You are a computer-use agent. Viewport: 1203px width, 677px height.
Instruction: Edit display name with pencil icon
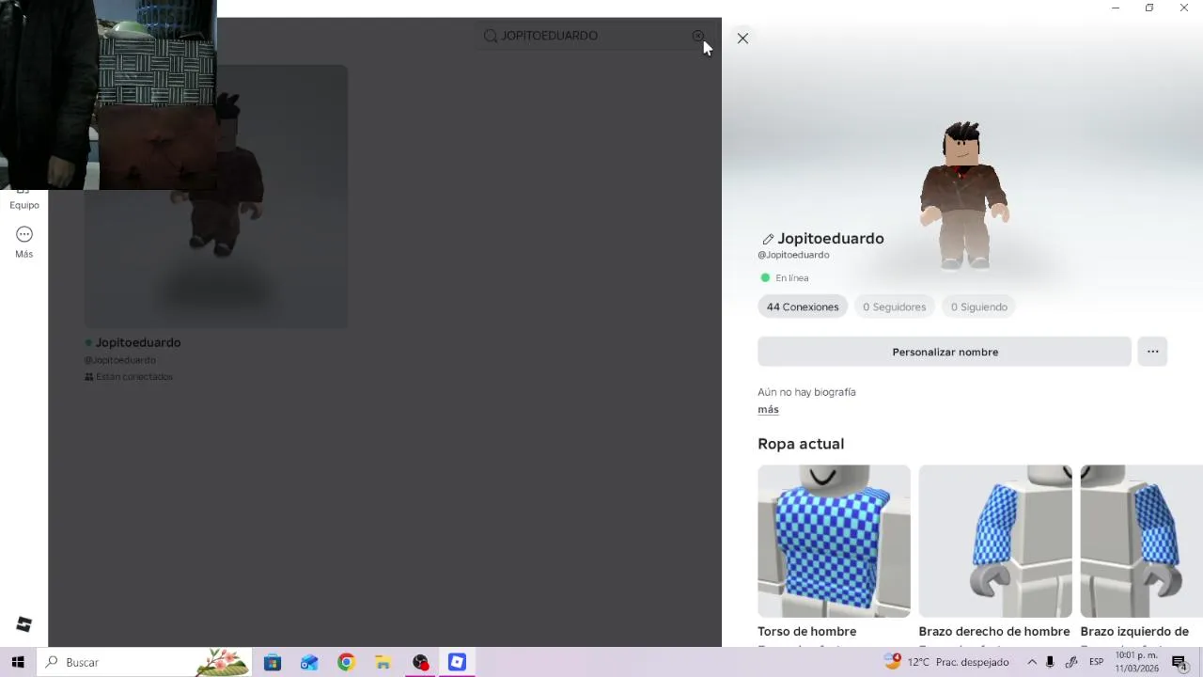pos(767,239)
